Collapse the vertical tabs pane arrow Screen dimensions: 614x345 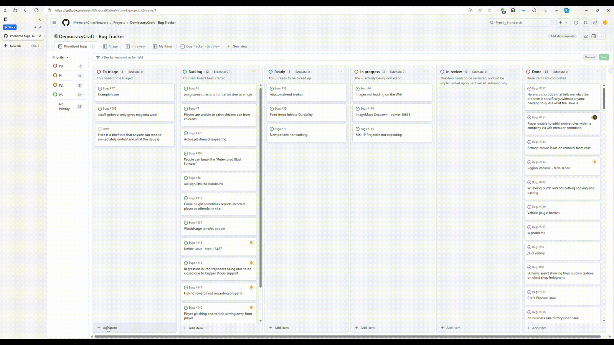[40, 19]
